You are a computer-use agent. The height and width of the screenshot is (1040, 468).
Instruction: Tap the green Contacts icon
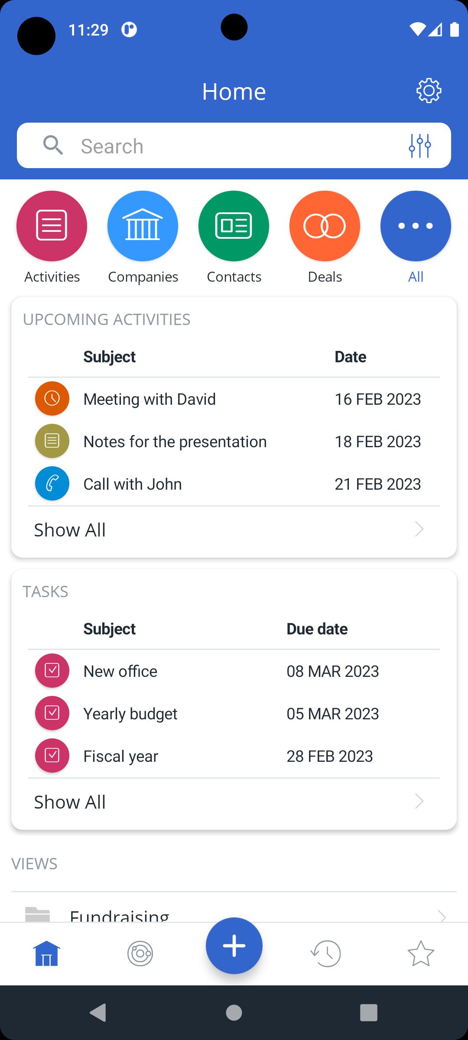point(234,226)
